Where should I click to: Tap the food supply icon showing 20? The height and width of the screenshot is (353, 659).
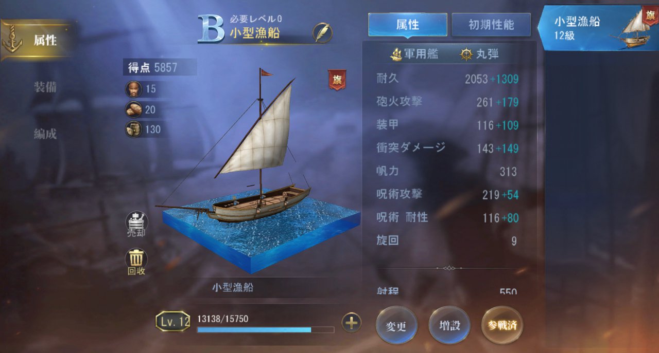coord(134,109)
